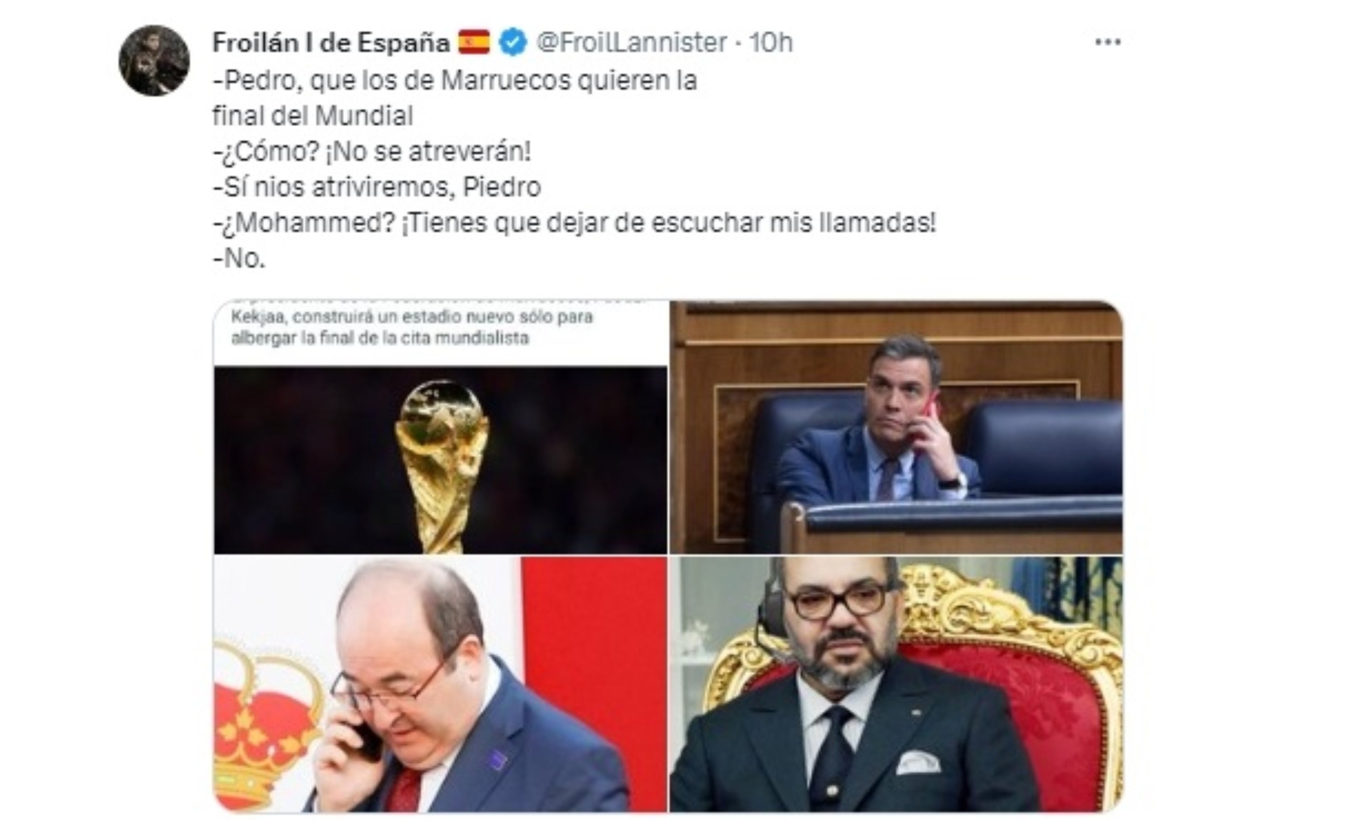Open the three-dot more options menu
This screenshot has height=836, width=1348.
tap(1108, 42)
